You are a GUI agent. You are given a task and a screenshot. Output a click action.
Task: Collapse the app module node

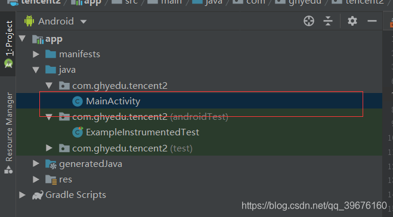tap(22, 39)
